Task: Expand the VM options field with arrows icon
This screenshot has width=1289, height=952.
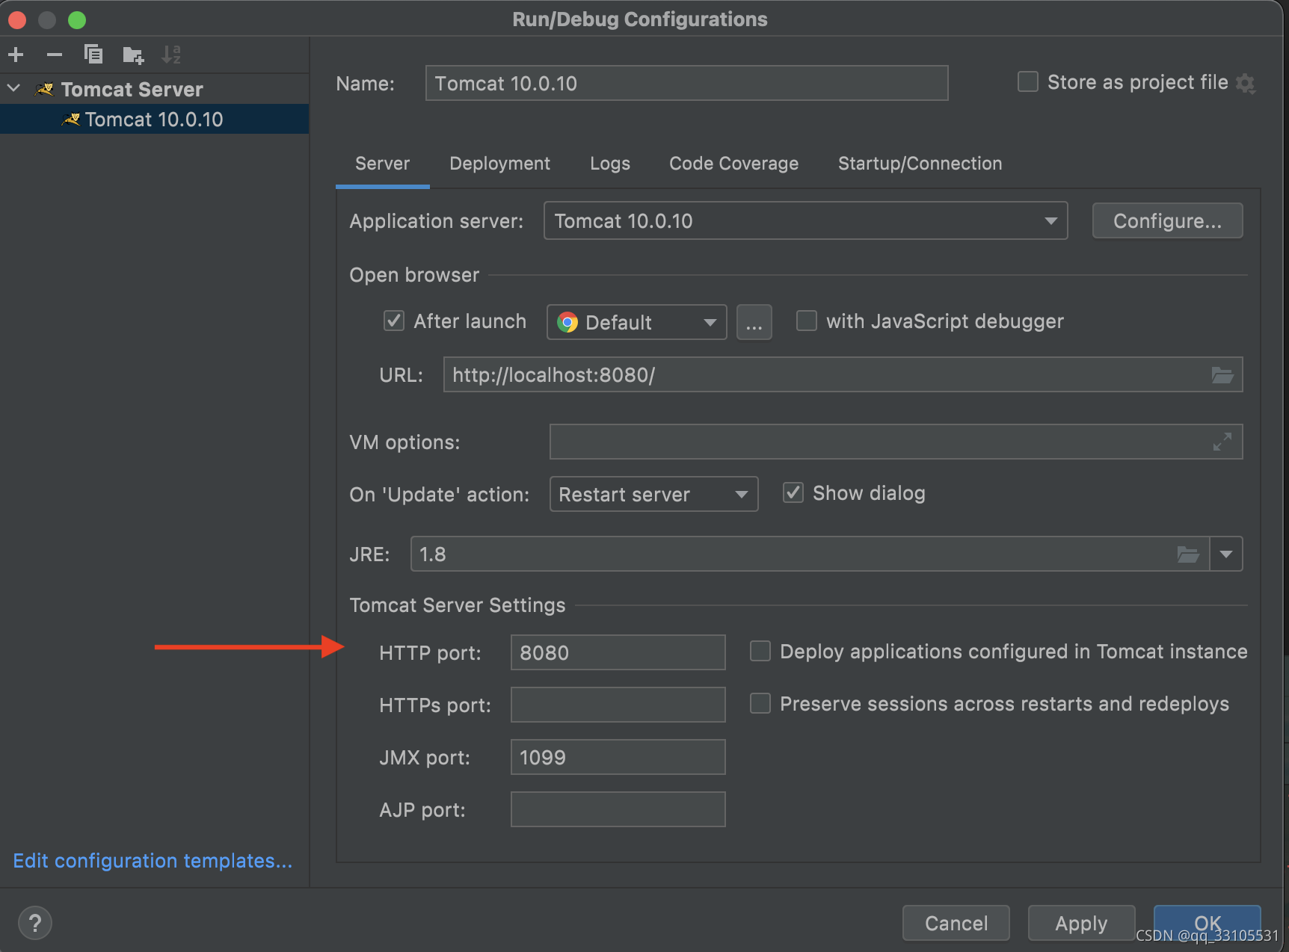Action: [x=1222, y=442]
